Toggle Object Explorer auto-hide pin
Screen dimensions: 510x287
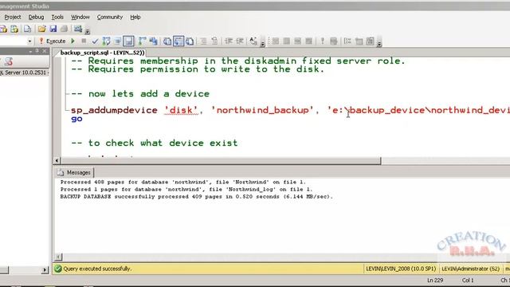[37, 51]
